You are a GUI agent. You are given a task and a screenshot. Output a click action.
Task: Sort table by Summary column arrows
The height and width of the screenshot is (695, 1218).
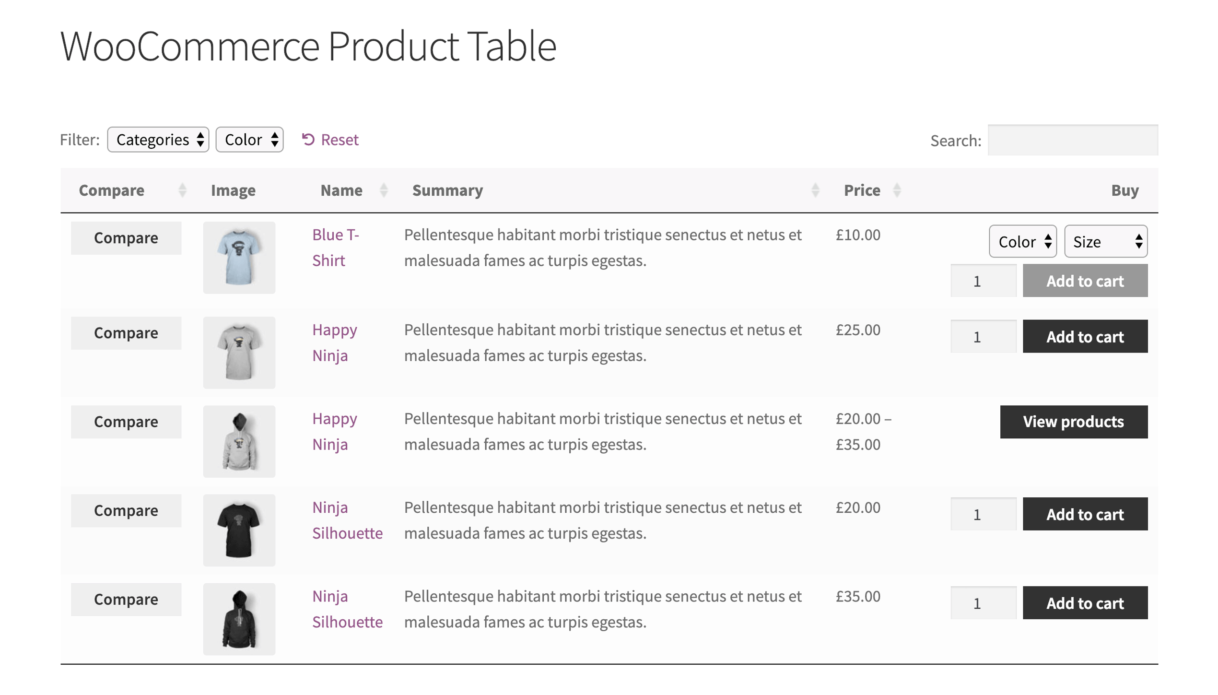pyautogui.click(x=815, y=190)
